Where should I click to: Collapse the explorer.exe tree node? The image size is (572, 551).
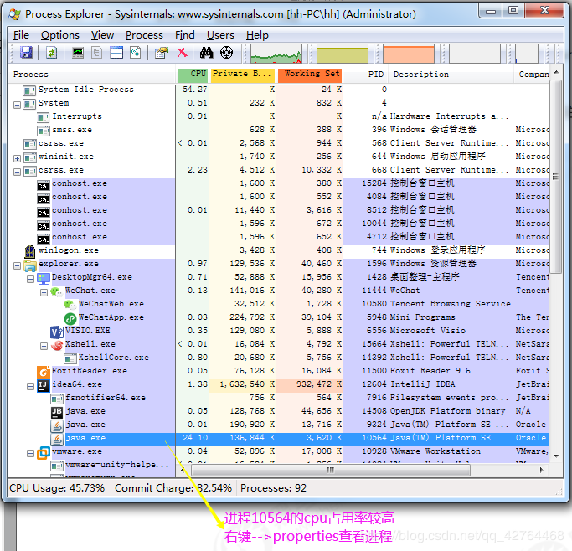click(x=17, y=266)
